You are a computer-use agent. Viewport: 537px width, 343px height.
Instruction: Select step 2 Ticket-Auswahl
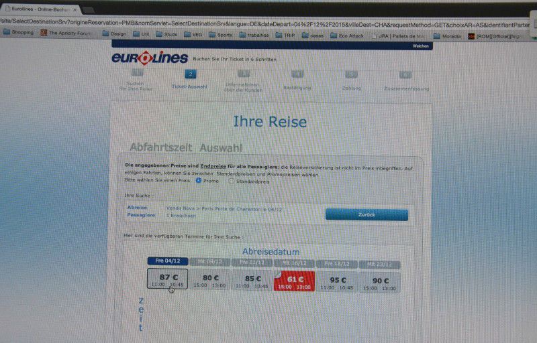point(190,80)
